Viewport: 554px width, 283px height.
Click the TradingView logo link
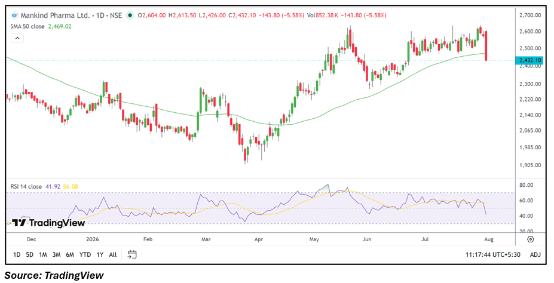point(48,223)
